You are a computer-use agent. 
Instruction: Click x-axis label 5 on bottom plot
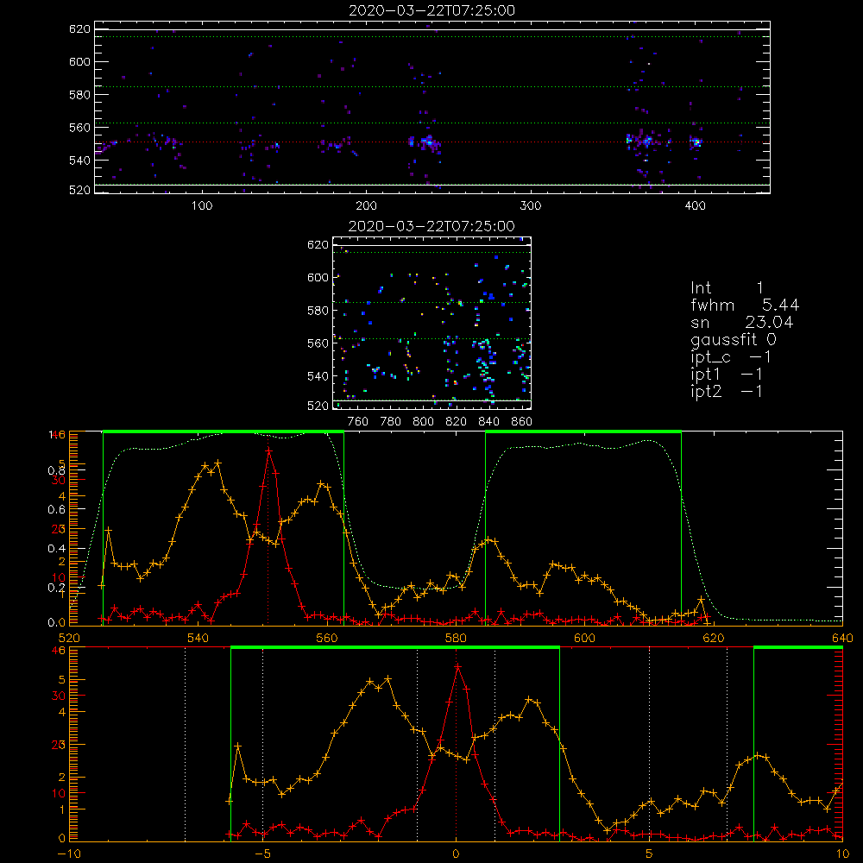pyautogui.click(x=650, y=854)
